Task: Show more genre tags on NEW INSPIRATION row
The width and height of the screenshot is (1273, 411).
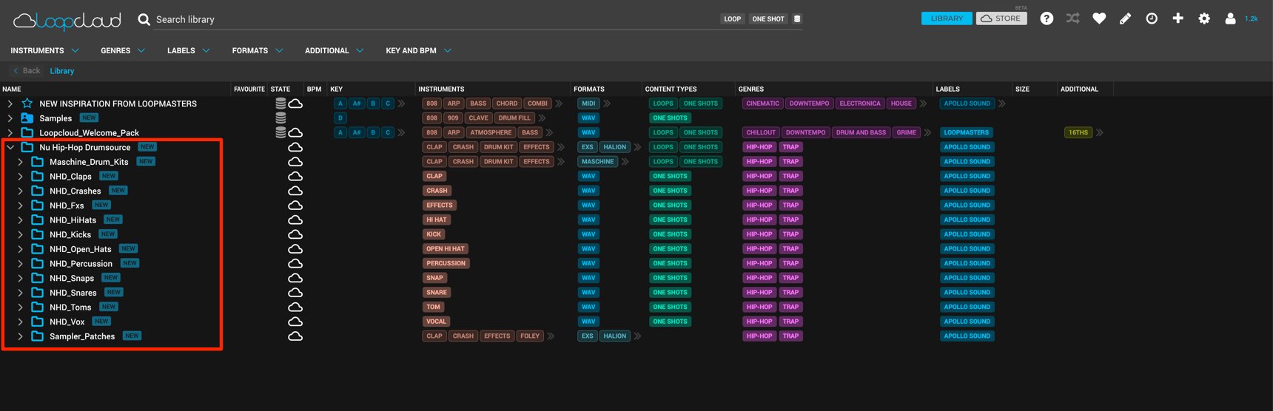Action: click(924, 103)
